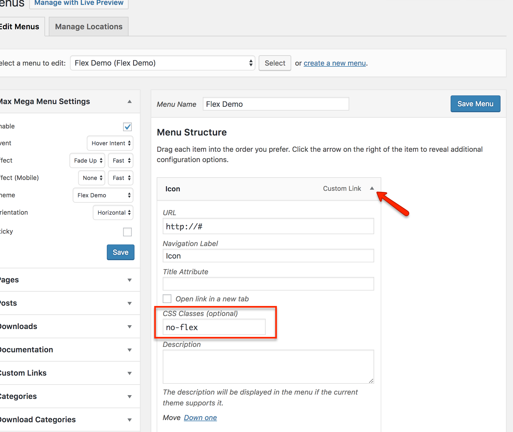The height and width of the screenshot is (432, 513).
Task: Check Open link in a new tab
Action: tap(167, 299)
